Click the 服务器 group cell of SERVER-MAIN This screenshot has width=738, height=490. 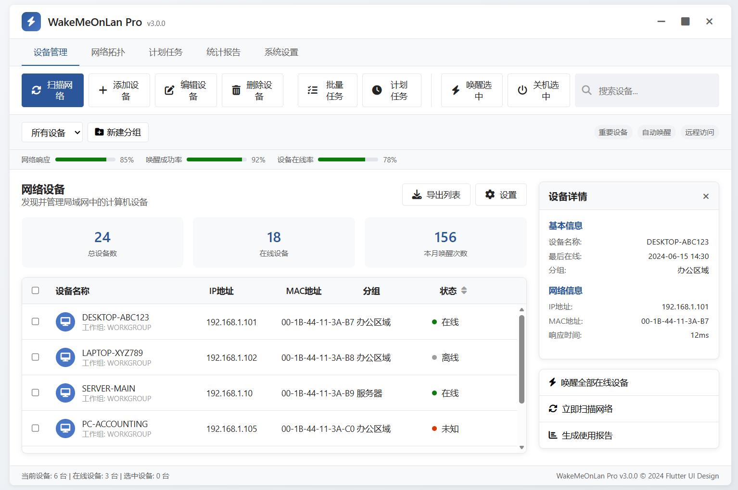coord(369,393)
